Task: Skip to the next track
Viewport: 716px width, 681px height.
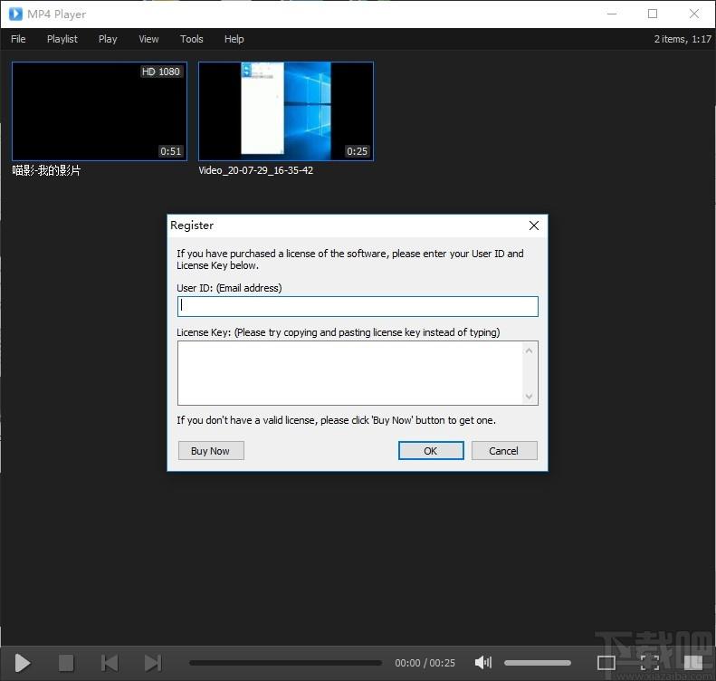Action: pos(152,663)
